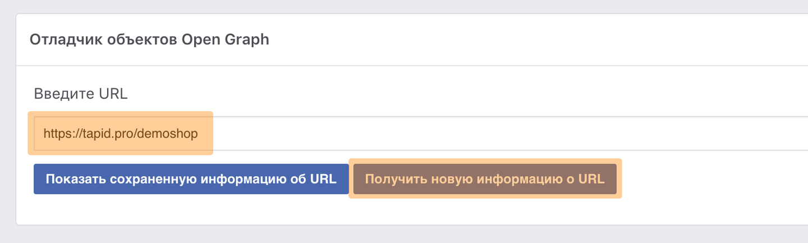Image resolution: width=808 pixels, height=243 pixels.
Task: Click the "https://tapid.pro/demoshop" text in field
Action: [121, 134]
